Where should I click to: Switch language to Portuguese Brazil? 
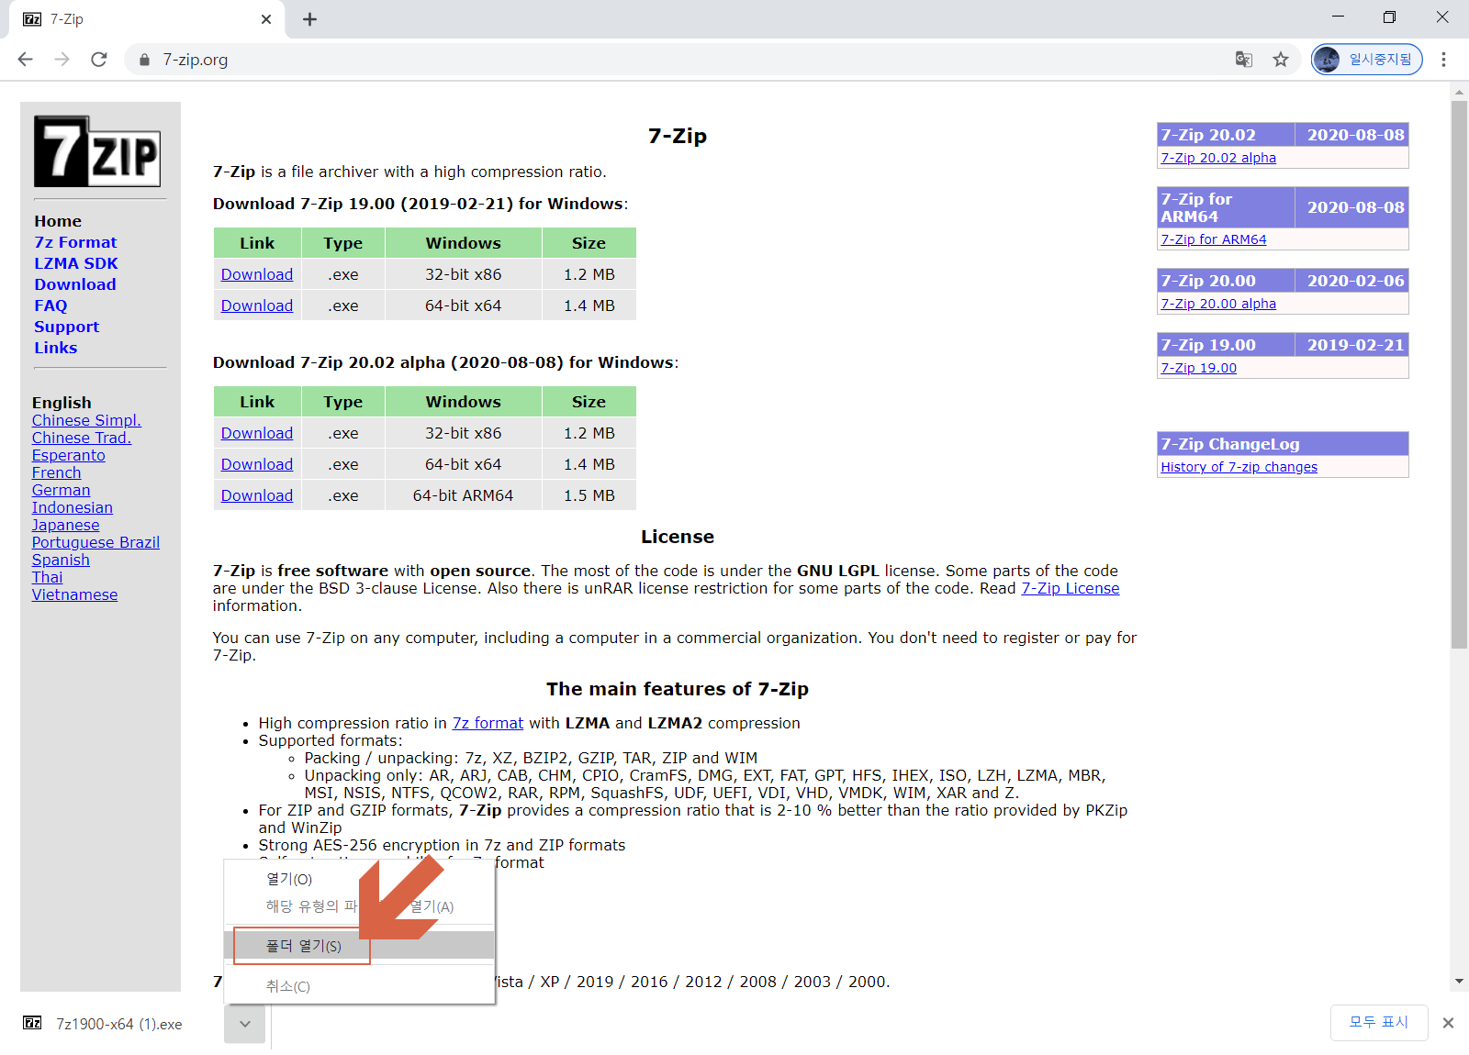95,542
